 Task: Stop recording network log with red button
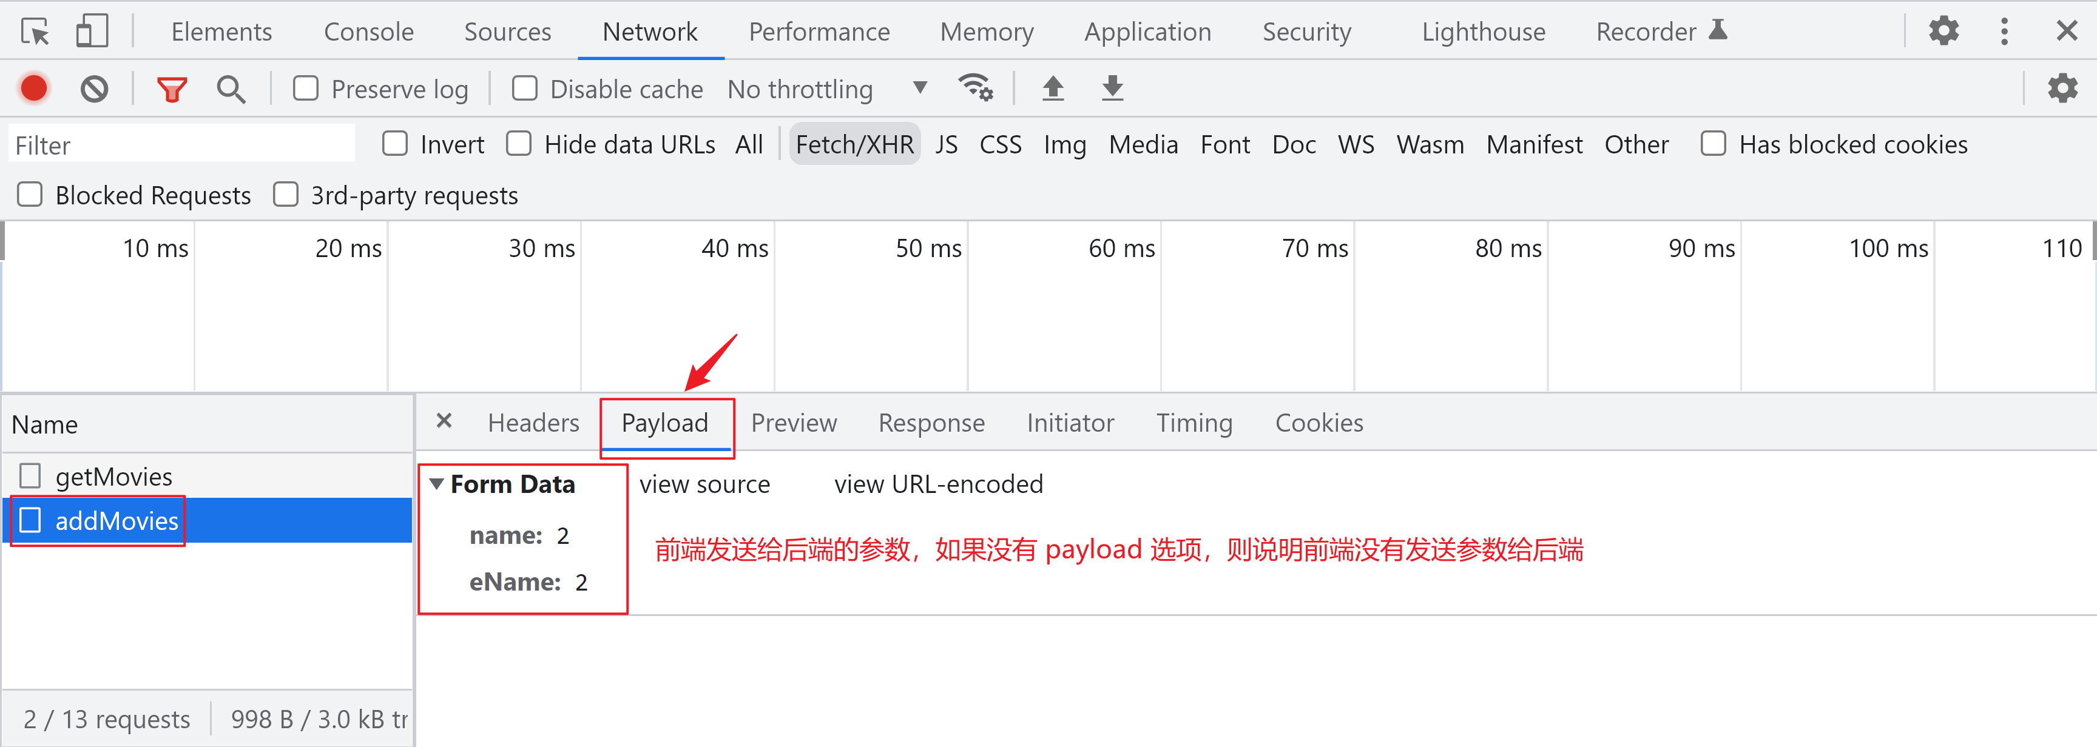(34, 89)
